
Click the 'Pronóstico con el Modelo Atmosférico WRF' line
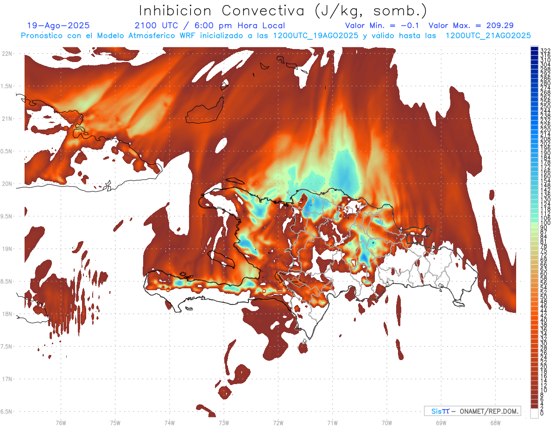(x=276, y=36)
